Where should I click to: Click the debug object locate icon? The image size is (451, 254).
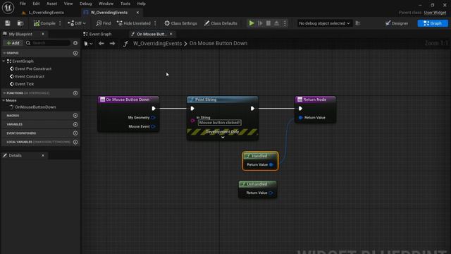[358, 23]
